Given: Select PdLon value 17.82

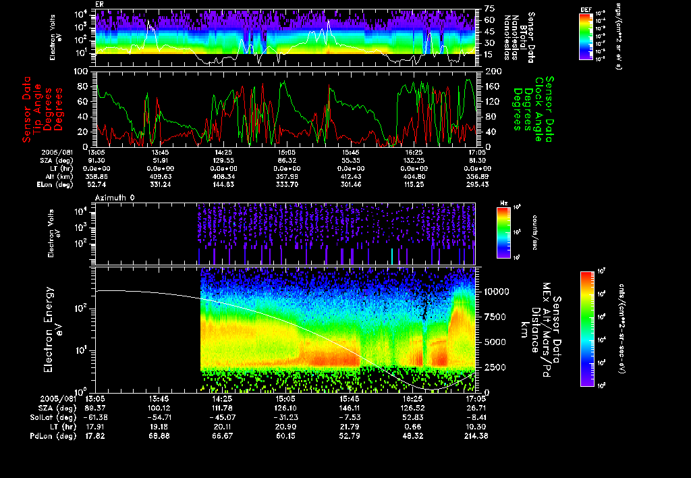Looking at the screenshot, I should tap(95, 436).
